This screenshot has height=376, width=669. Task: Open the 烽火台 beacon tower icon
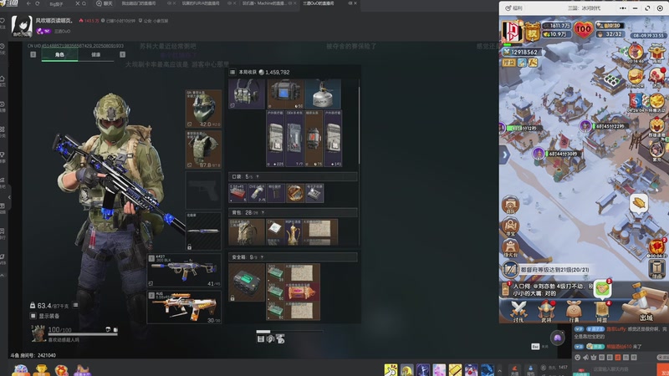click(x=510, y=247)
